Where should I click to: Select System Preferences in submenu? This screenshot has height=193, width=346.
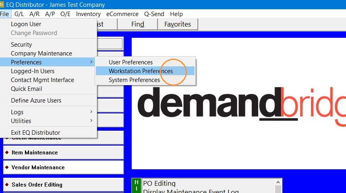(x=145, y=80)
